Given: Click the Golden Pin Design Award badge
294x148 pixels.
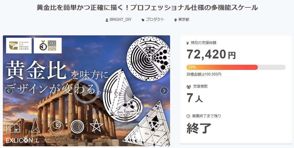Looking at the screenshot, I should click(19, 46).
